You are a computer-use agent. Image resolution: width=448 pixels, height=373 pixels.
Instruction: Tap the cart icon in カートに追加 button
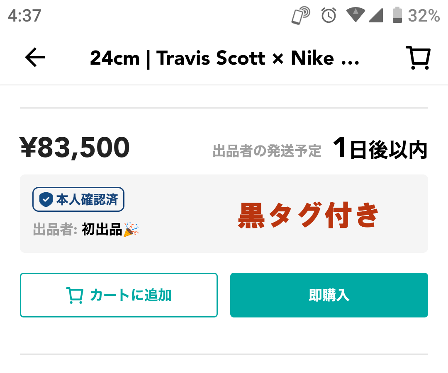click(x=75, y=295)
